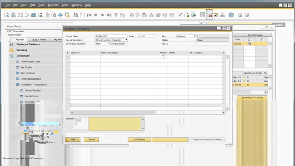Click the SMS phone toolbar icon
Screen dimensions: 295x166
27,15
